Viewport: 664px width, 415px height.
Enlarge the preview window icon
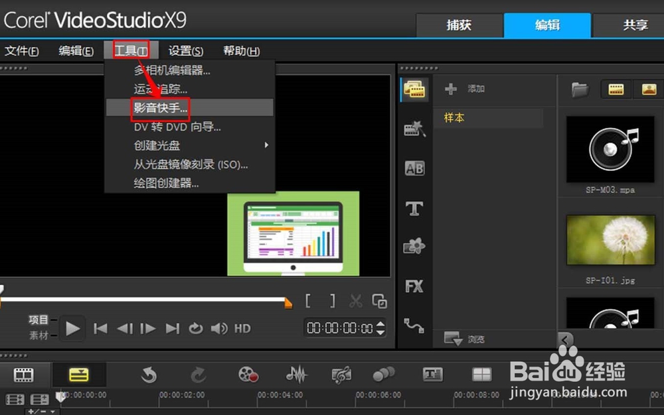click(x=379, y=302)
